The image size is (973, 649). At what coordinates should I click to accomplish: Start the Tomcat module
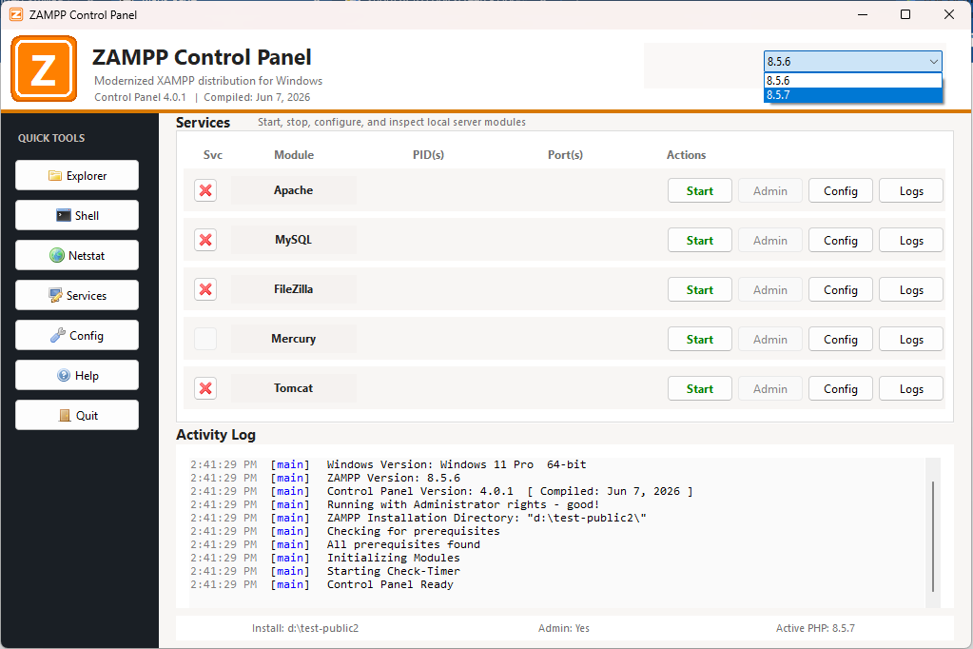coord(699,389)
